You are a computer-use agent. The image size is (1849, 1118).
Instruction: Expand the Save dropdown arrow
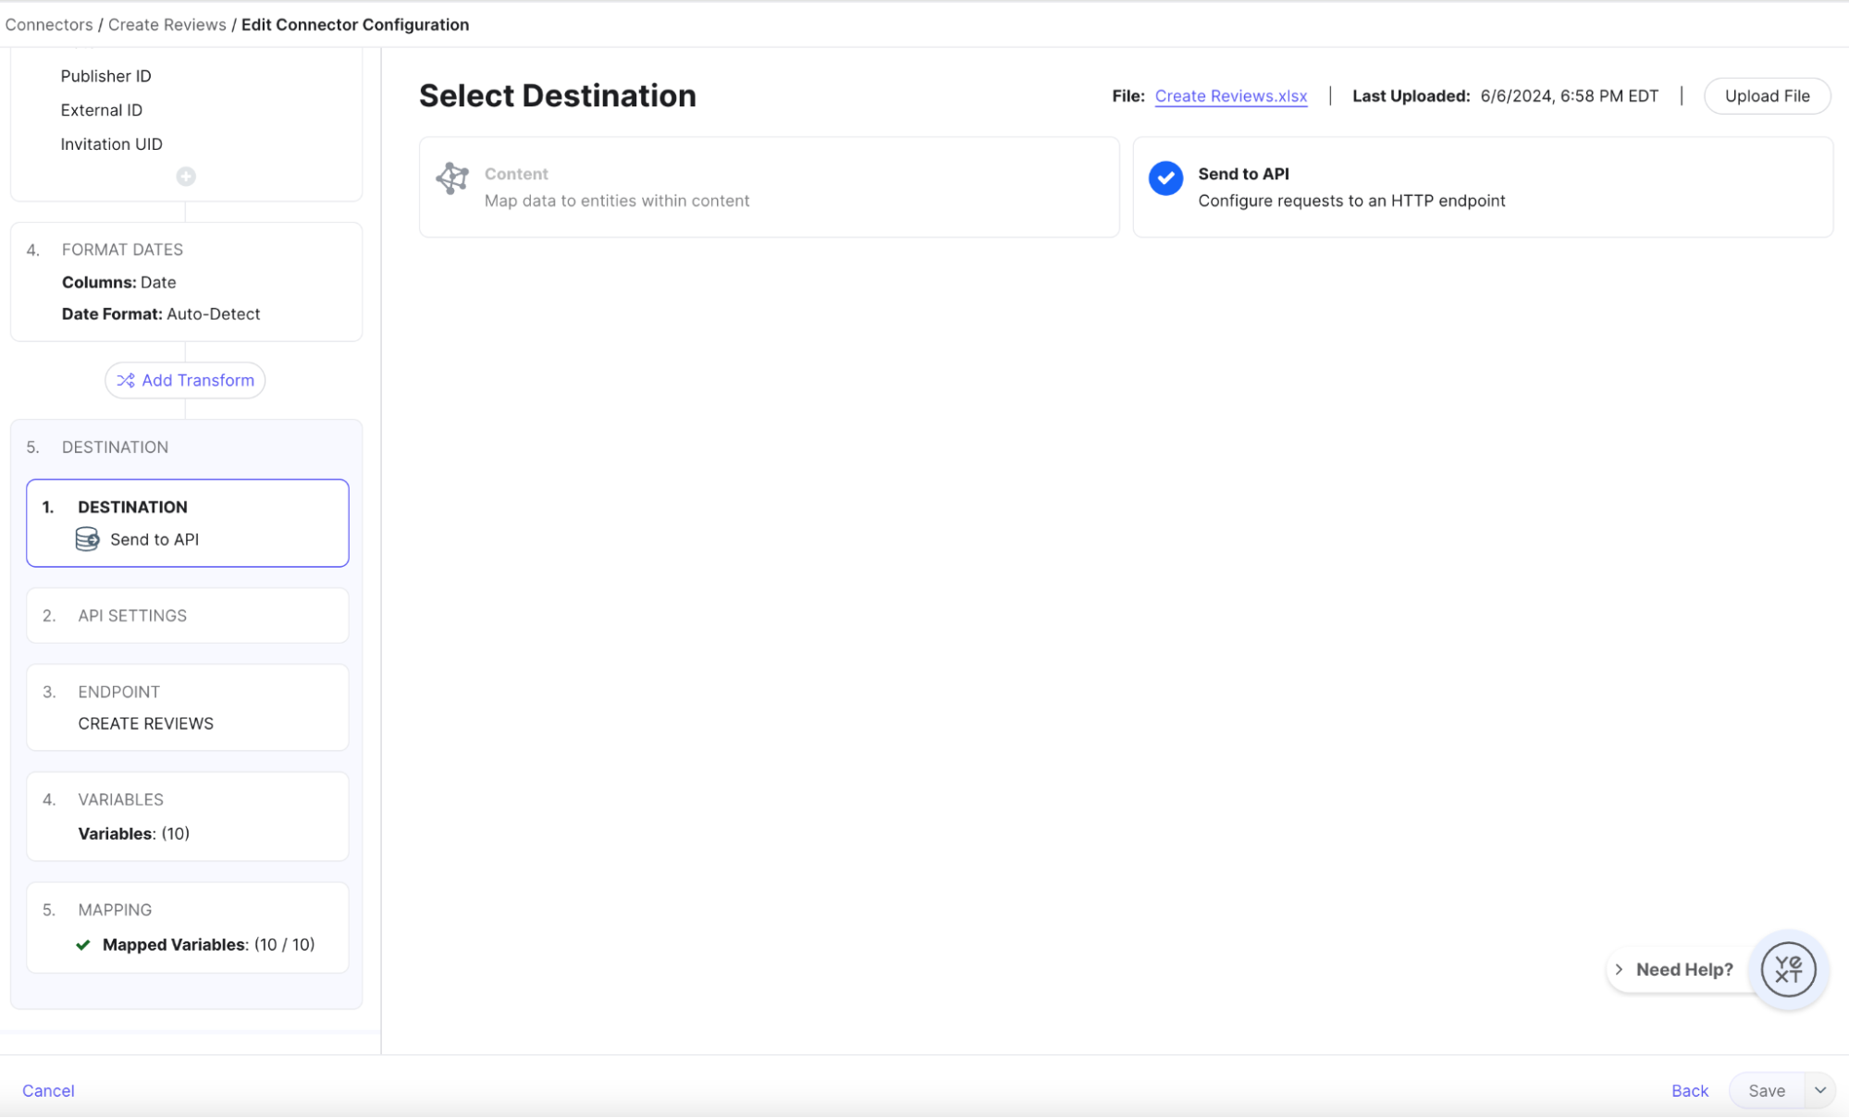point(1820,1090)
